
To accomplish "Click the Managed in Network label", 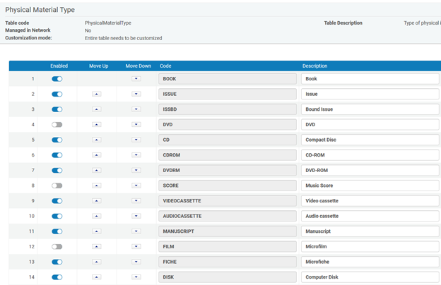I will [x=28, y=30].
